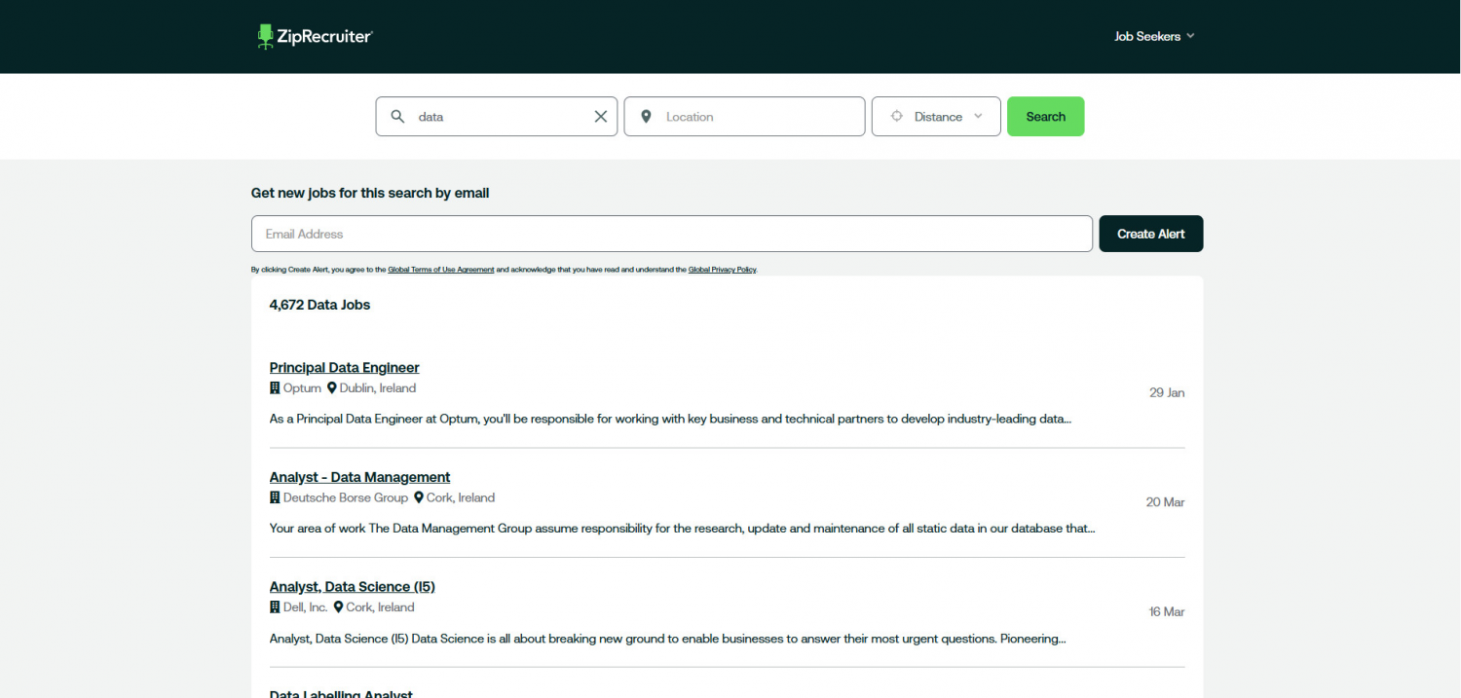
Task: Click the pin icon beside Cork, Ireland under Dell
Action: pos(338,607)
